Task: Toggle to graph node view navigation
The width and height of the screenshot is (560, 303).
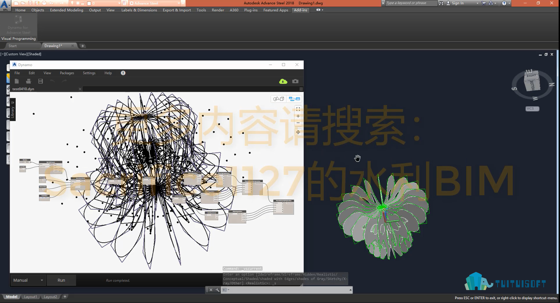Action: click(294, 99)
